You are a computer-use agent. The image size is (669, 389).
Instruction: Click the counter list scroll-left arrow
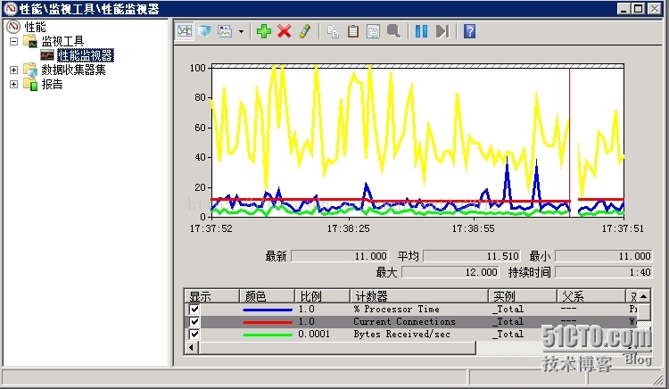191,348
